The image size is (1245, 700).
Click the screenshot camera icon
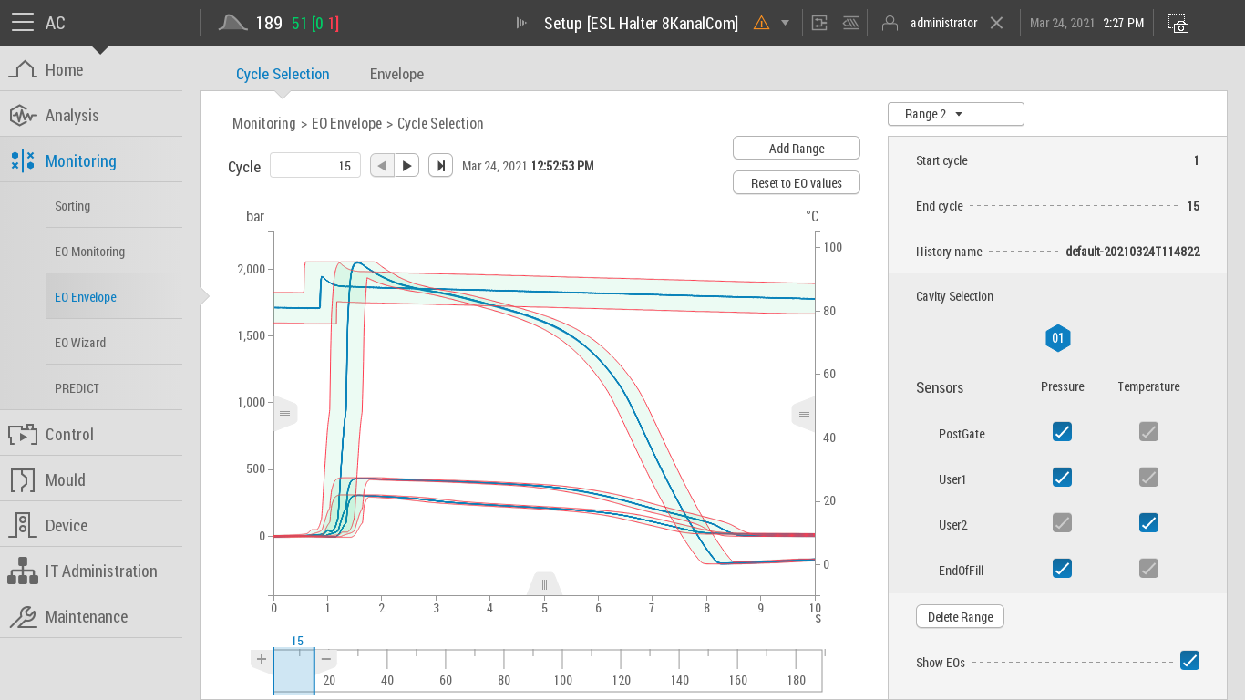click(1178, 24)
